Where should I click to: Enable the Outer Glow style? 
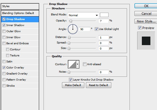coord(4,31)
